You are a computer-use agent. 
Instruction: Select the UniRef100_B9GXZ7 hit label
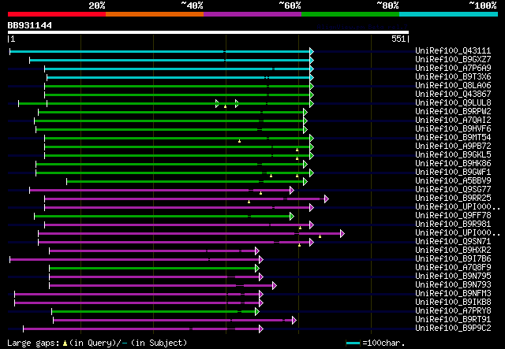pos(453,60)
